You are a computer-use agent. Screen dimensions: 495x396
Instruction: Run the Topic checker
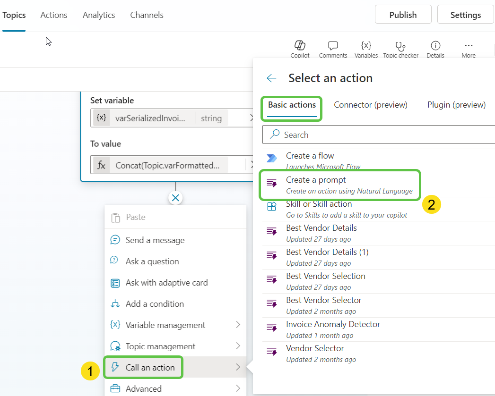pos(400,47)
